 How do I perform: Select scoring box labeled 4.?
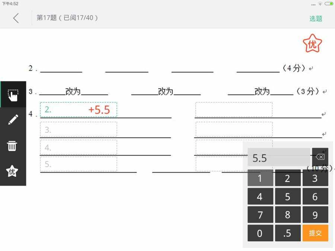coord(79,147)
